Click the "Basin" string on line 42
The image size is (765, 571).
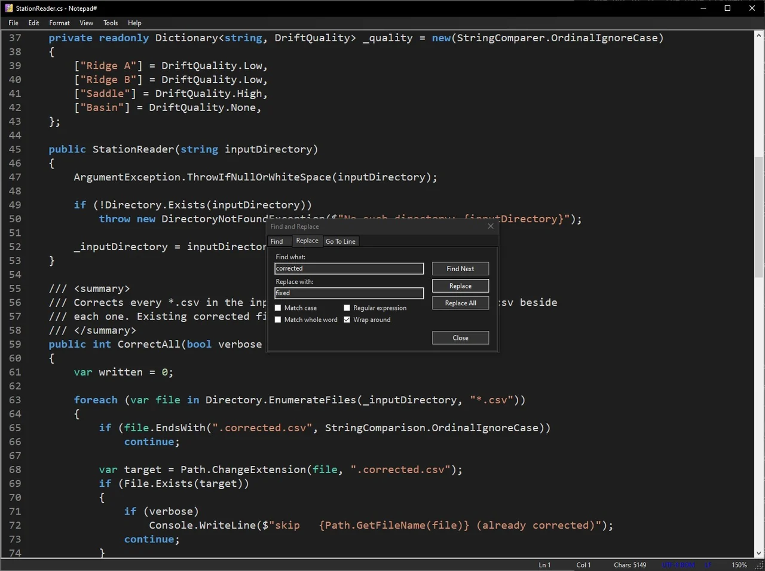point(102,108)
